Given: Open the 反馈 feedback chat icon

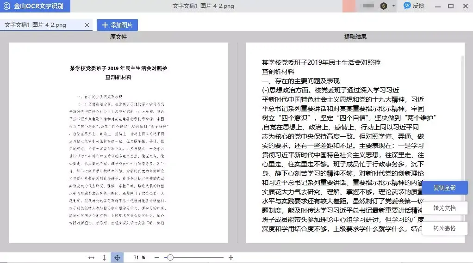Looking at the screenshot, I should (x=407, y=6).
